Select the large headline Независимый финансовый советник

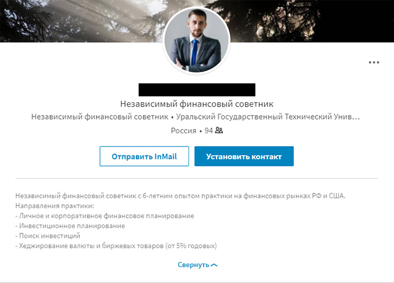click(x=197, y=104)
